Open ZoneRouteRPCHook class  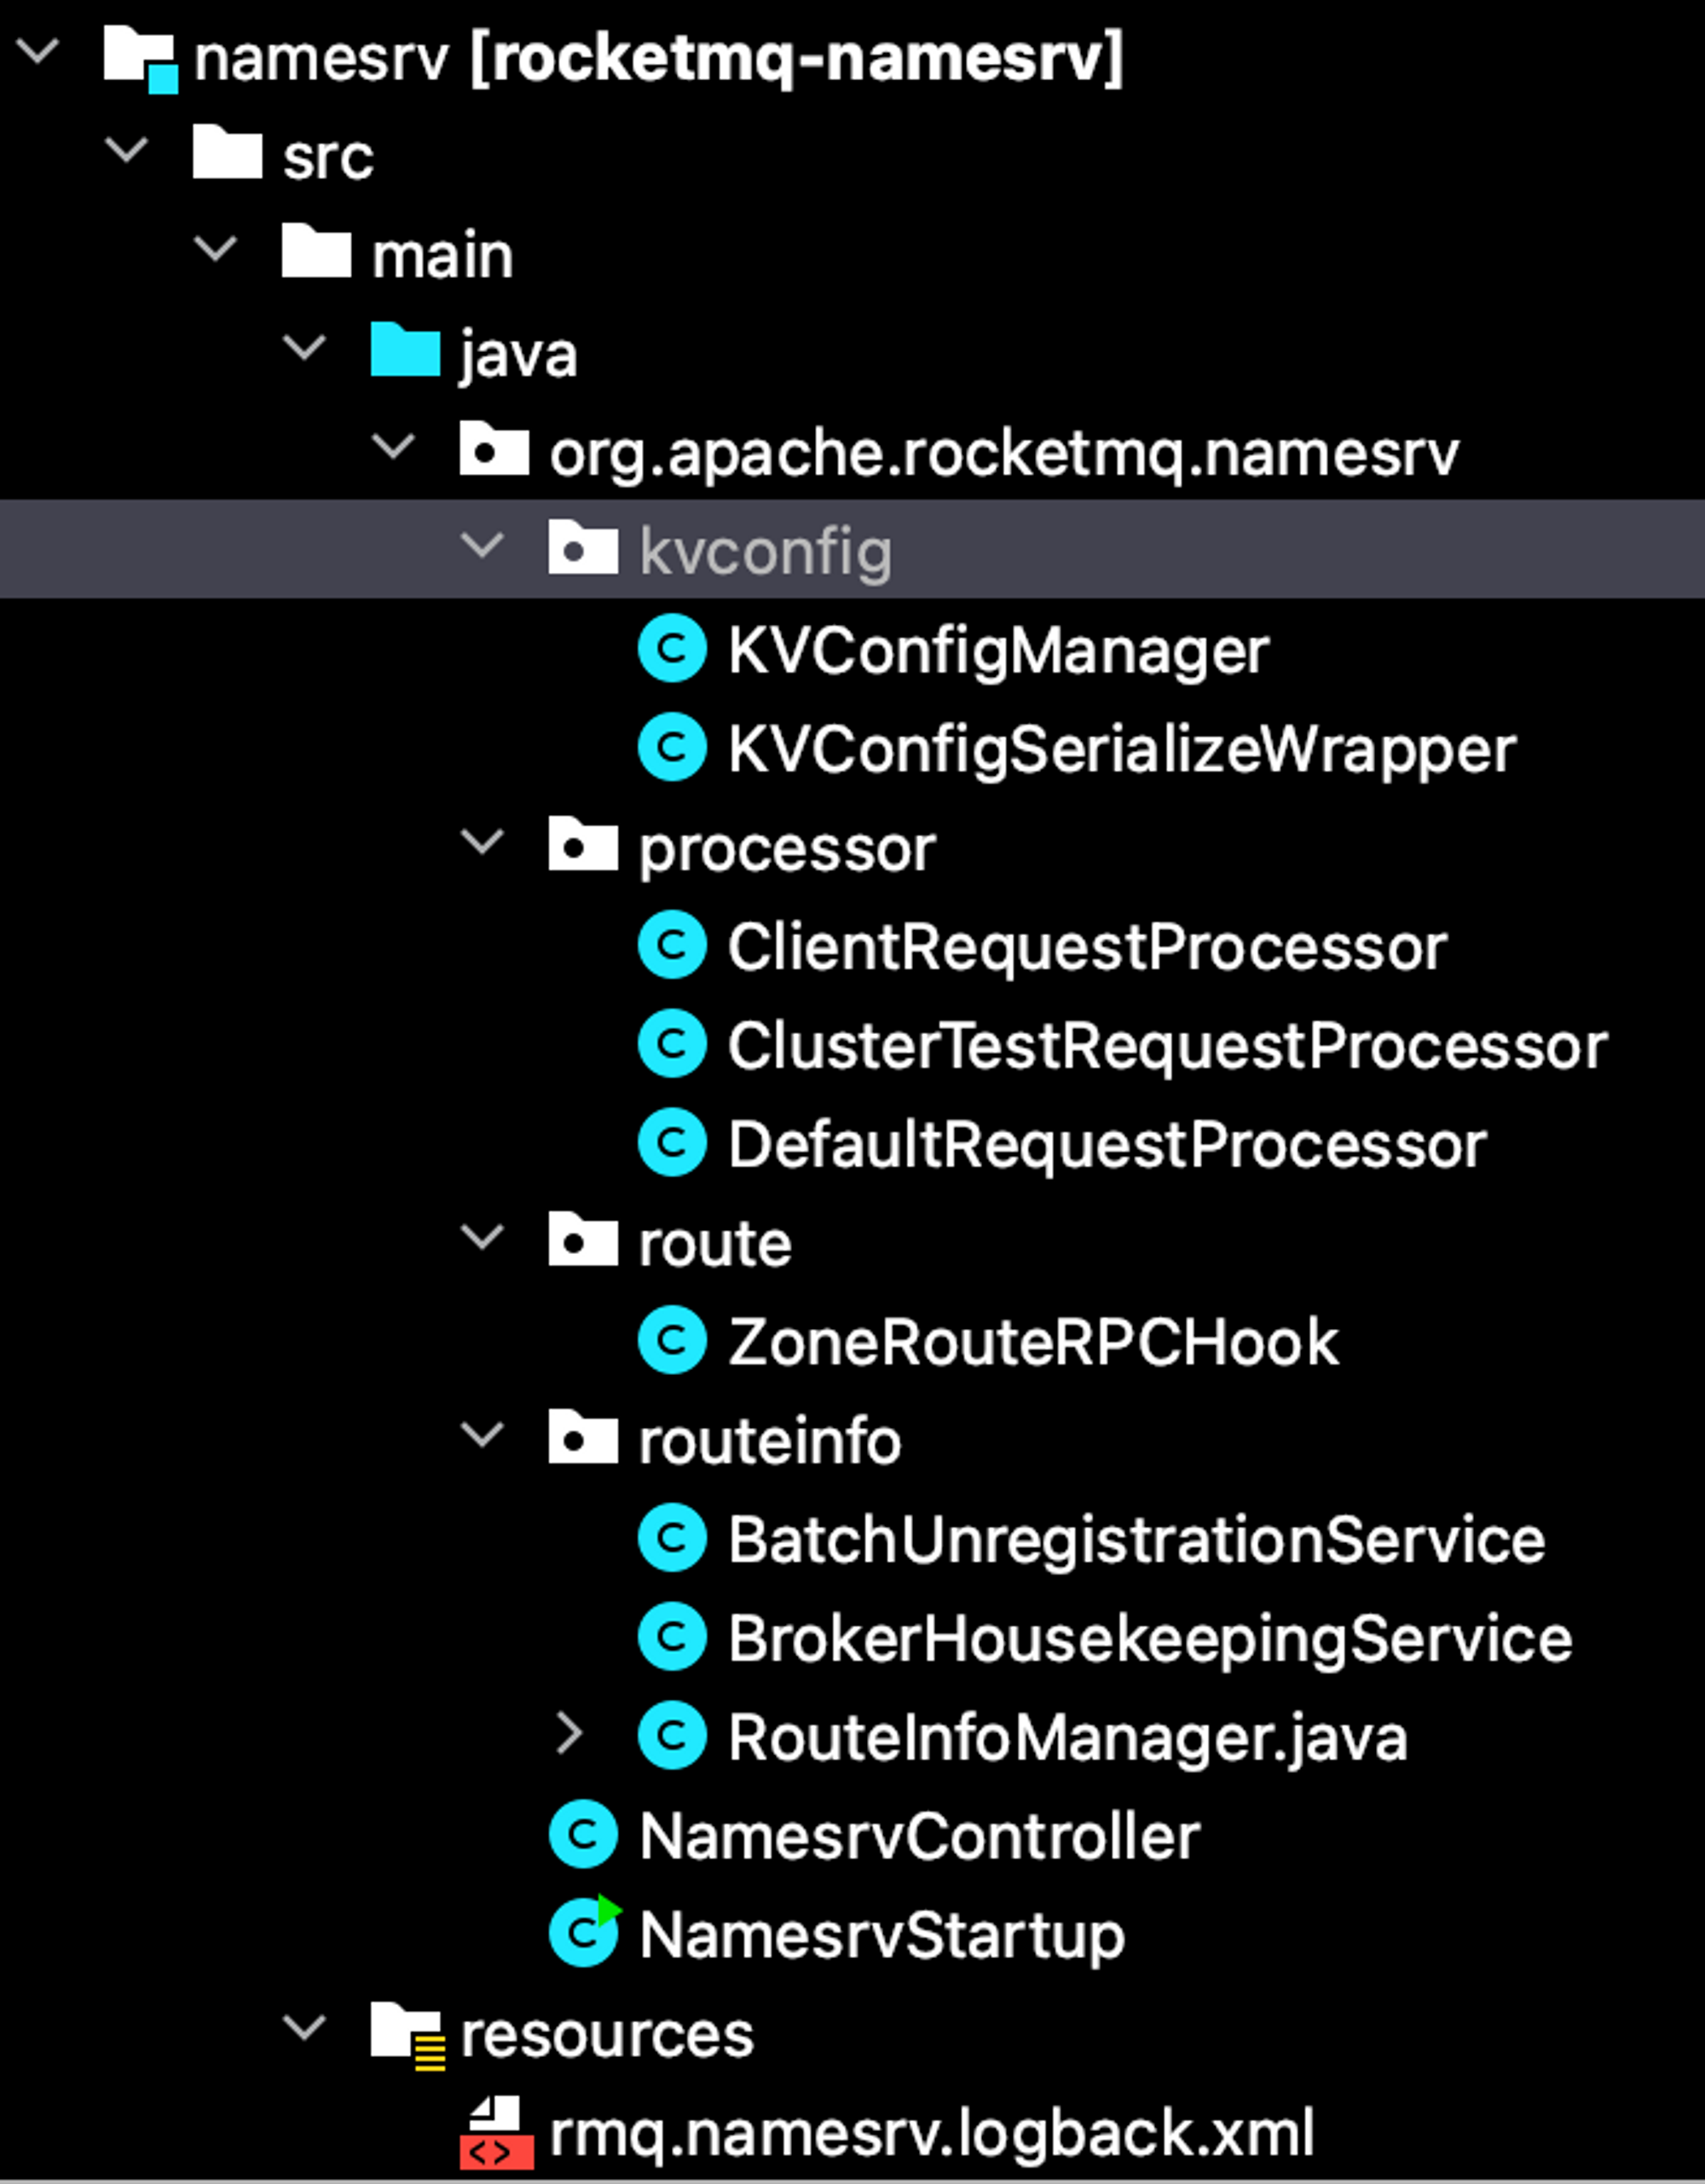[1033, 1342]
